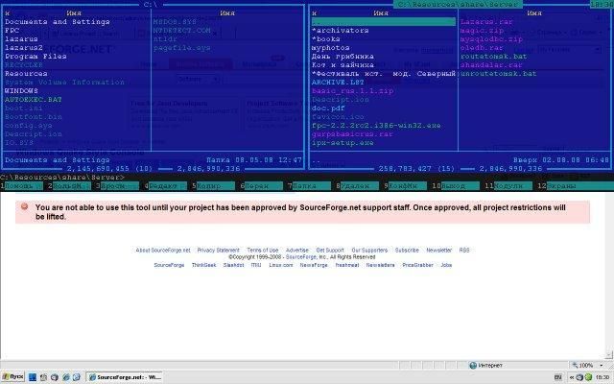Image resolution: width=614 pixels, height=384 pixels.
Task: Click F7 Папка to create a folder
Action: coord(312,186)
